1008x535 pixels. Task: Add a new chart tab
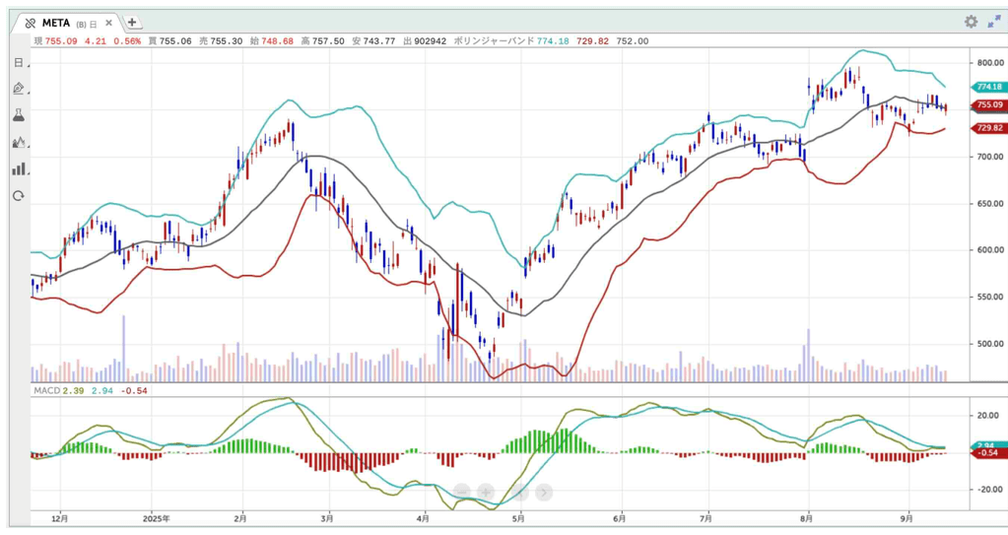click(x=132, y=22)
